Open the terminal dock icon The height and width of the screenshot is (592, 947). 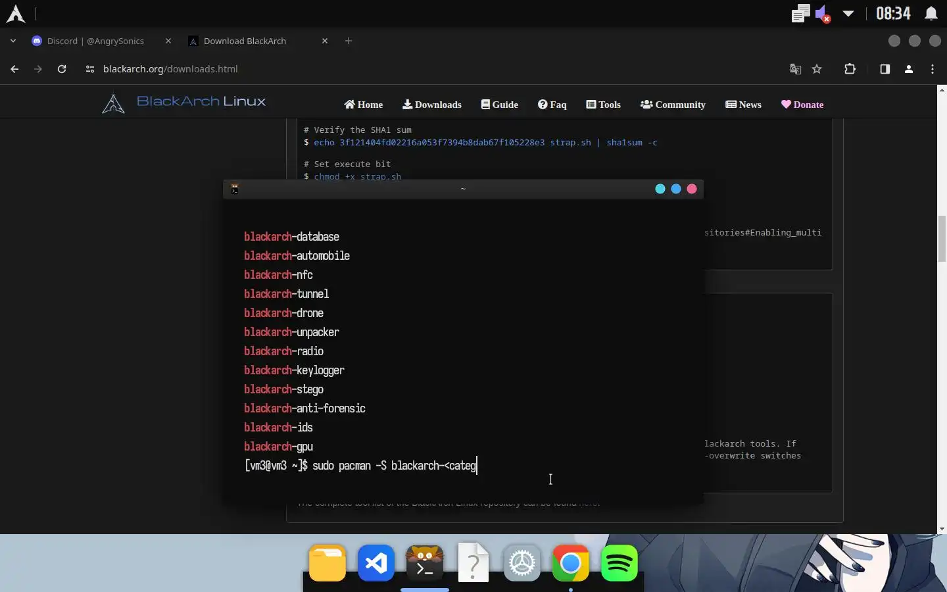tap(425, 564)
